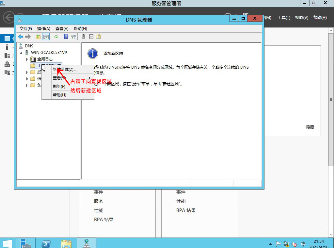Select WIN-3CALKL531VP server tree item
Image resolution: width=334 pixels, height=248 pixels.
(49, 53)
